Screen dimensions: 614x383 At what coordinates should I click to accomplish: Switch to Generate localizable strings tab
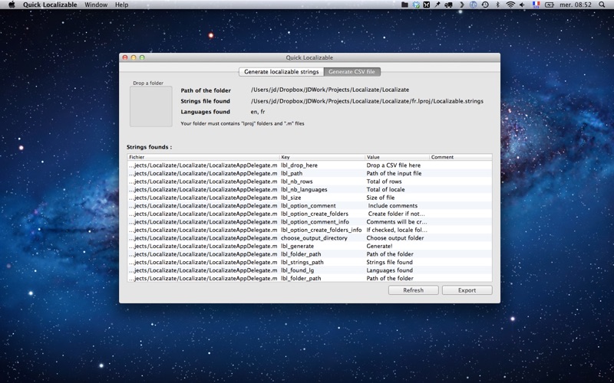[x=281, y=72]
